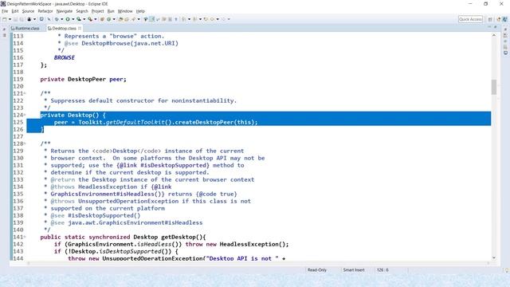510x287 pixels.
Task: Click the Debug bug icon
Action: [57, 19]
